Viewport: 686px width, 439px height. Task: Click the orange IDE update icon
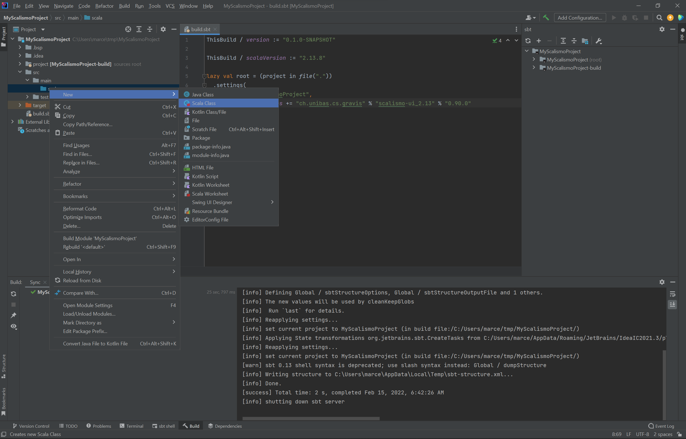pyautogui.click(x=670, y=18)
